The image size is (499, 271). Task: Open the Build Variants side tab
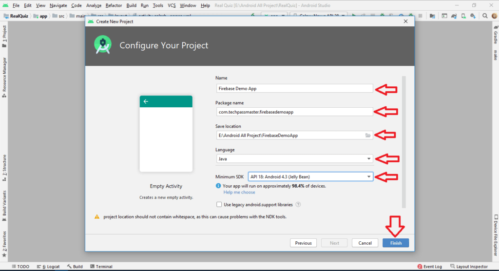coord(4,206)
